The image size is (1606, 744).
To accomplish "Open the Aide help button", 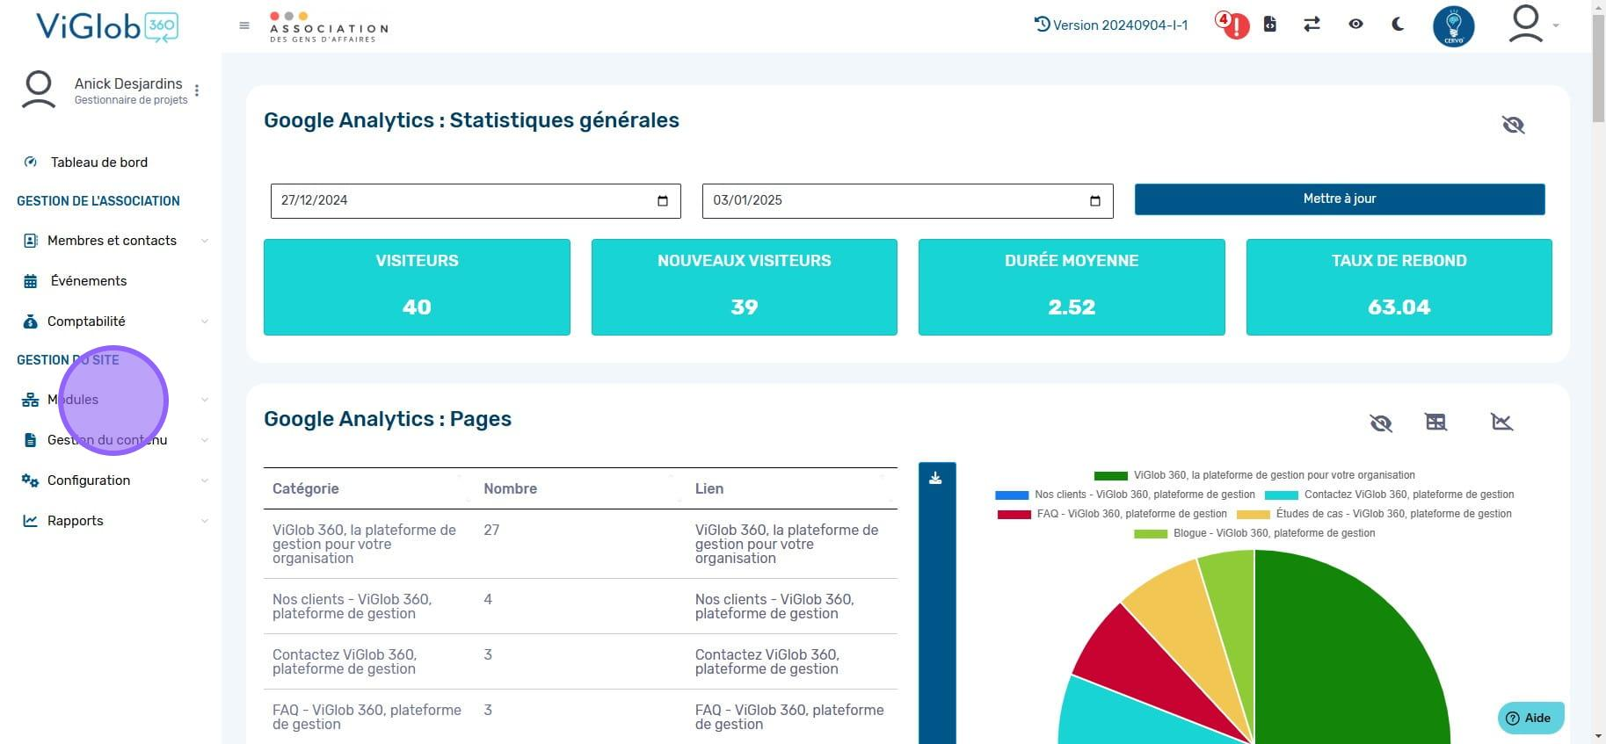I will point(1530,718).
